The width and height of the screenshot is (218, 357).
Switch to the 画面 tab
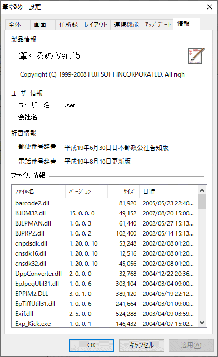point(43,24)
